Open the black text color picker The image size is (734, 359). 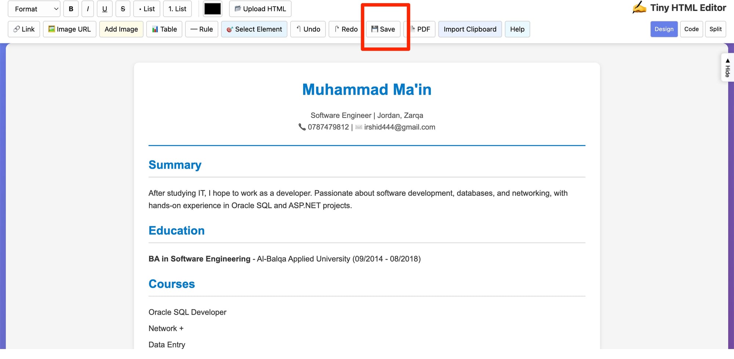(212, 9)
